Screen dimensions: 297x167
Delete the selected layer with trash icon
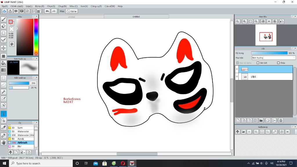(x=281, y=120)
